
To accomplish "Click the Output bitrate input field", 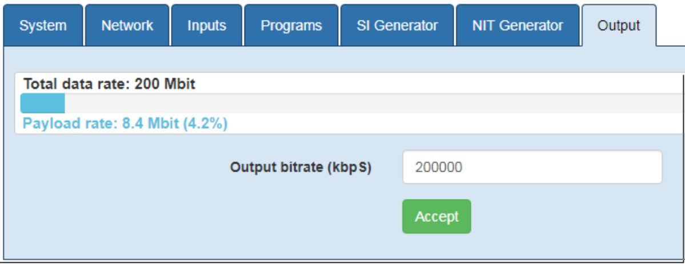I will tap(532, 167).
